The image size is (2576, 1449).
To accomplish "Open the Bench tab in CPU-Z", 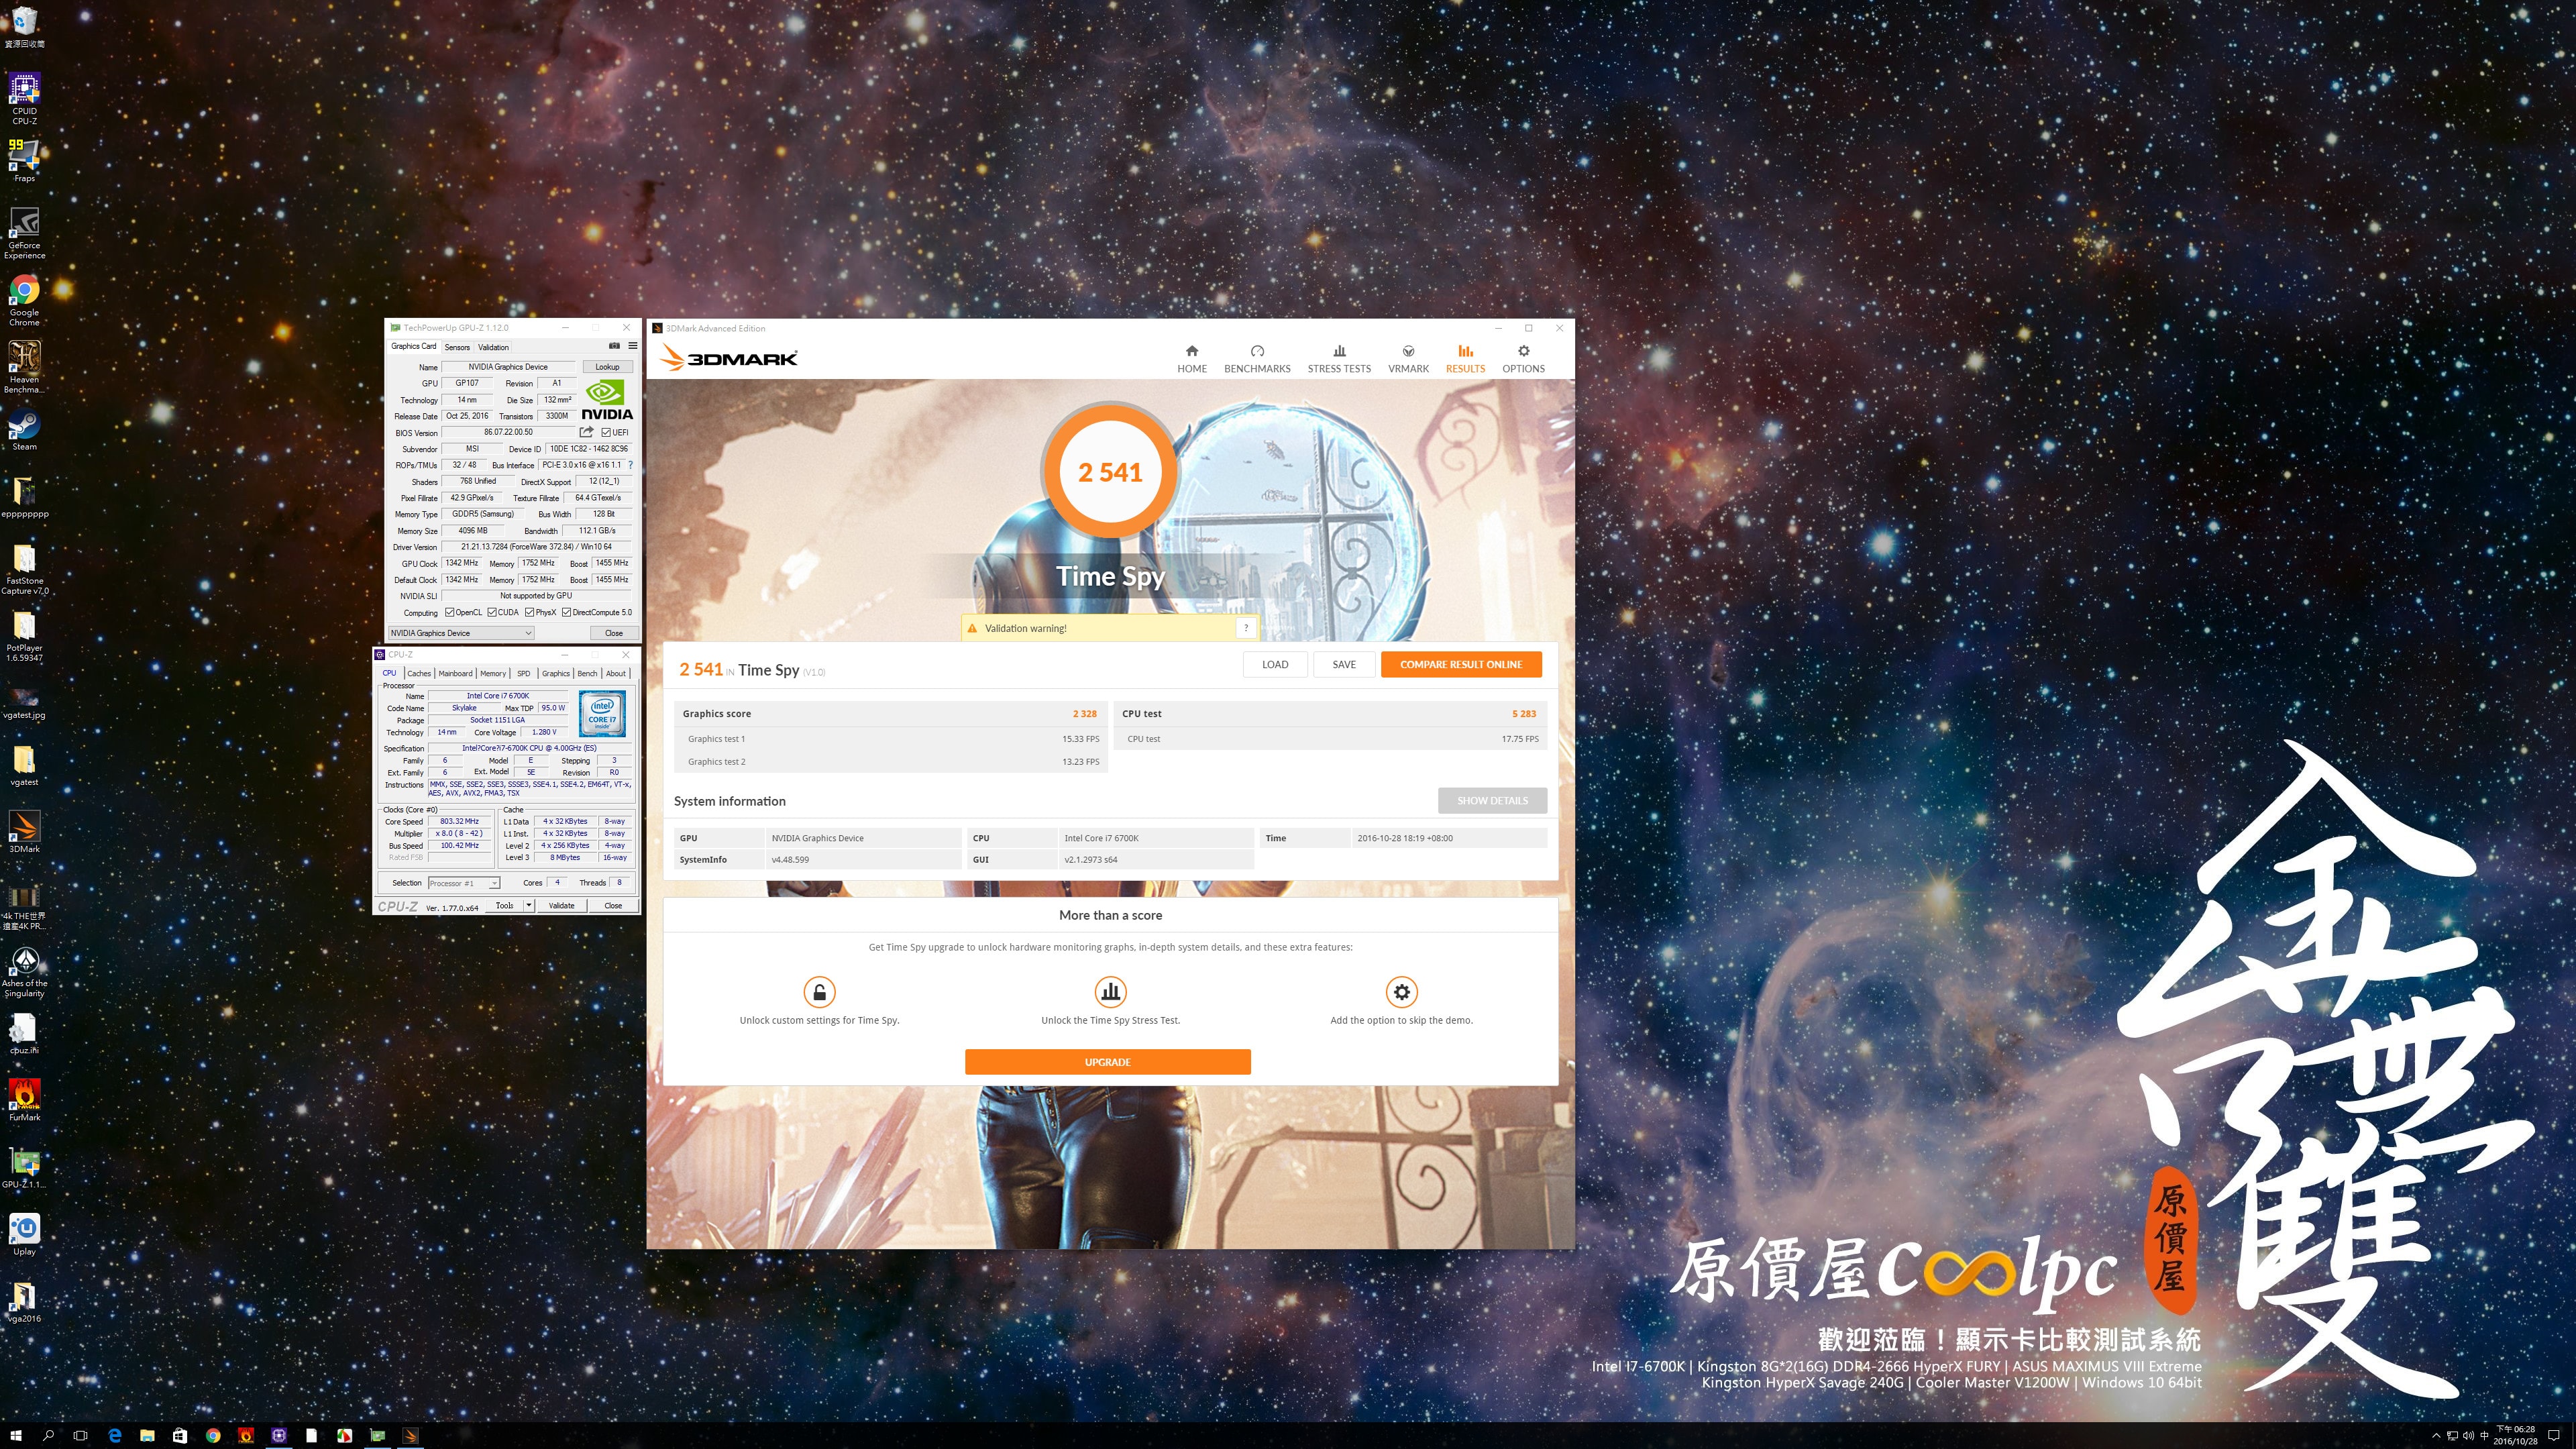I will click(587, 673).
